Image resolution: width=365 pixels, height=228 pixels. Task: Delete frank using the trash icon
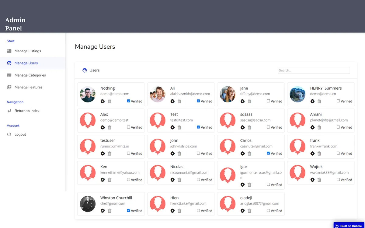pos(319,154)
